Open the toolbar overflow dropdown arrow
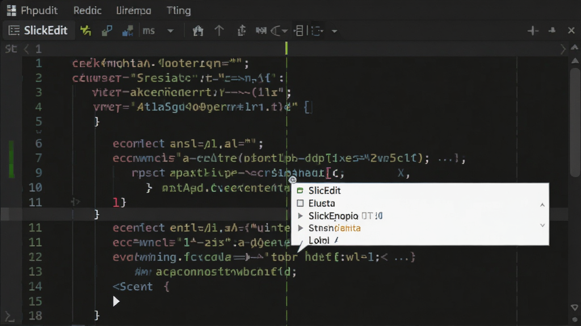The image size is (581, 326). pyautogui.click(x=334, y=31)
